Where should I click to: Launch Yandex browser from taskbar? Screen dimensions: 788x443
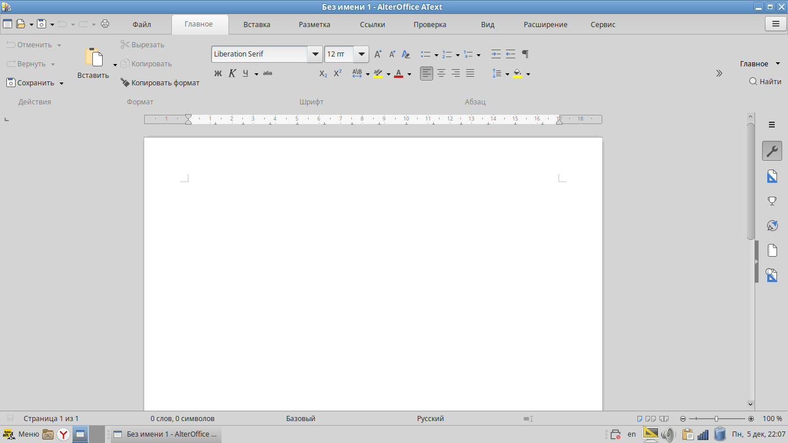(63, 434)
